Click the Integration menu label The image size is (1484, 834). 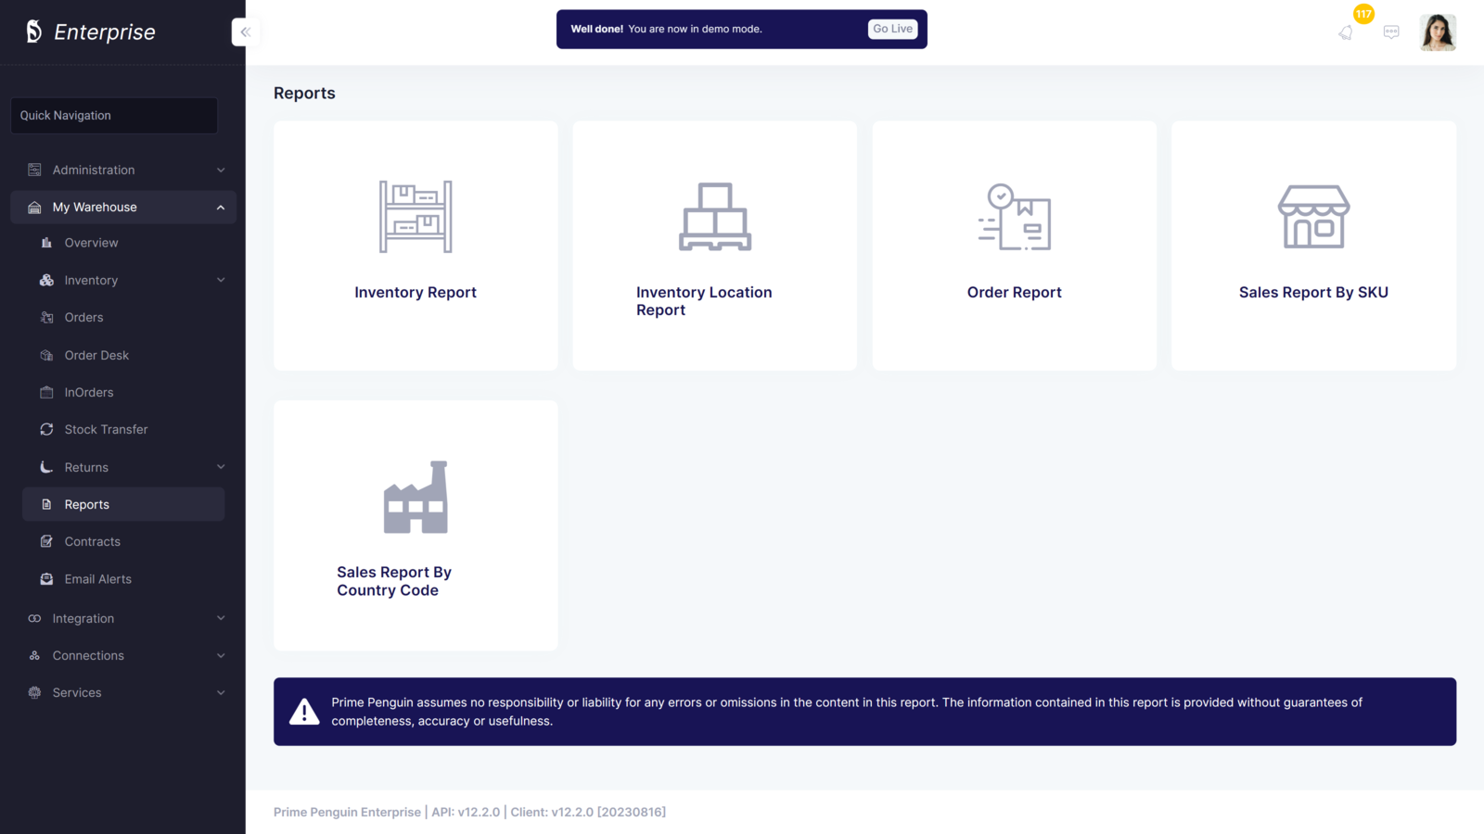83,618
